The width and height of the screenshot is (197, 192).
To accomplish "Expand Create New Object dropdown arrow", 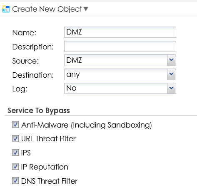I will (86, 9).
